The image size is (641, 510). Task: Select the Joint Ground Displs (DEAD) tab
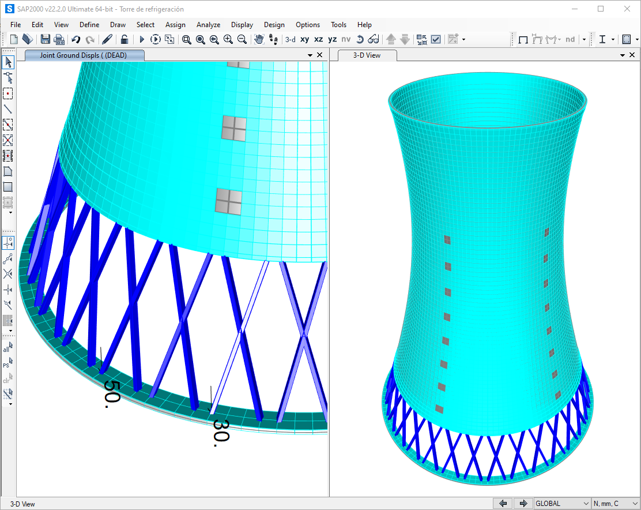(x=83, y=55)
